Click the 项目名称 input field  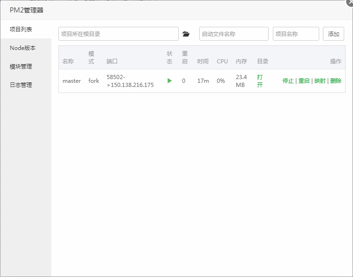(x=296, y=34)
